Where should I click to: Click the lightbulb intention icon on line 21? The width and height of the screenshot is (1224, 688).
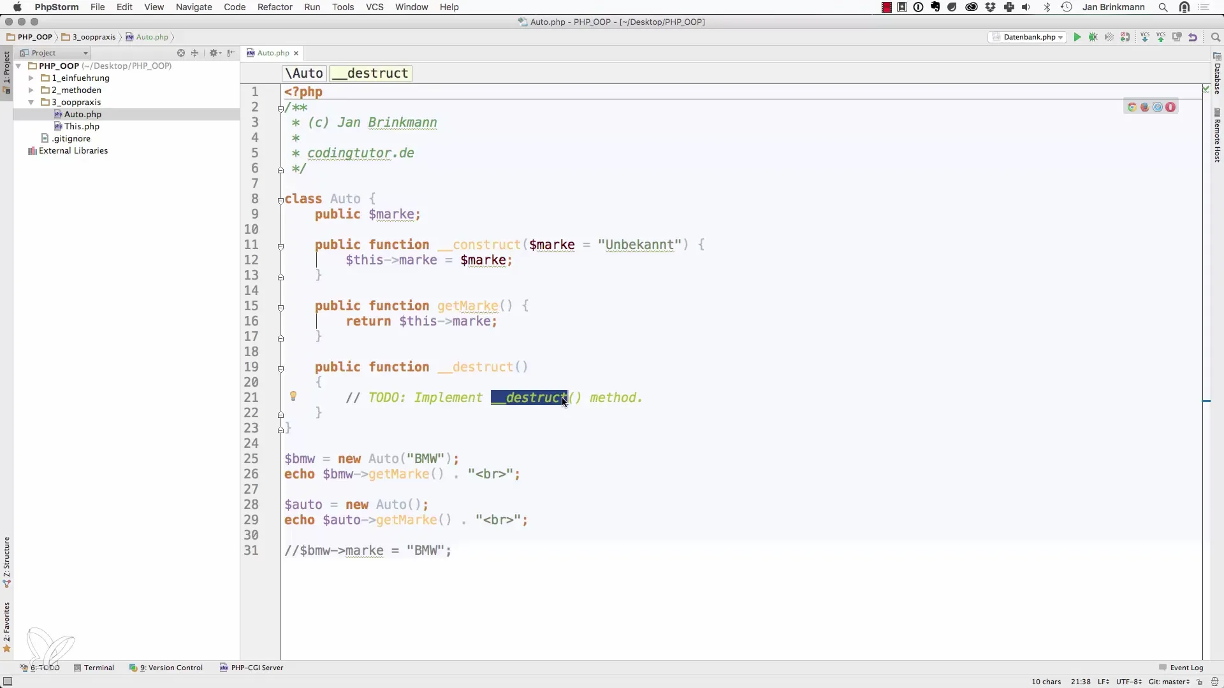pos(293,396)
